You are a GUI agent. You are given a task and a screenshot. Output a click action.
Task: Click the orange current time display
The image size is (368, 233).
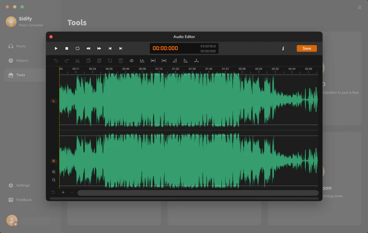[x=165, y=48]
